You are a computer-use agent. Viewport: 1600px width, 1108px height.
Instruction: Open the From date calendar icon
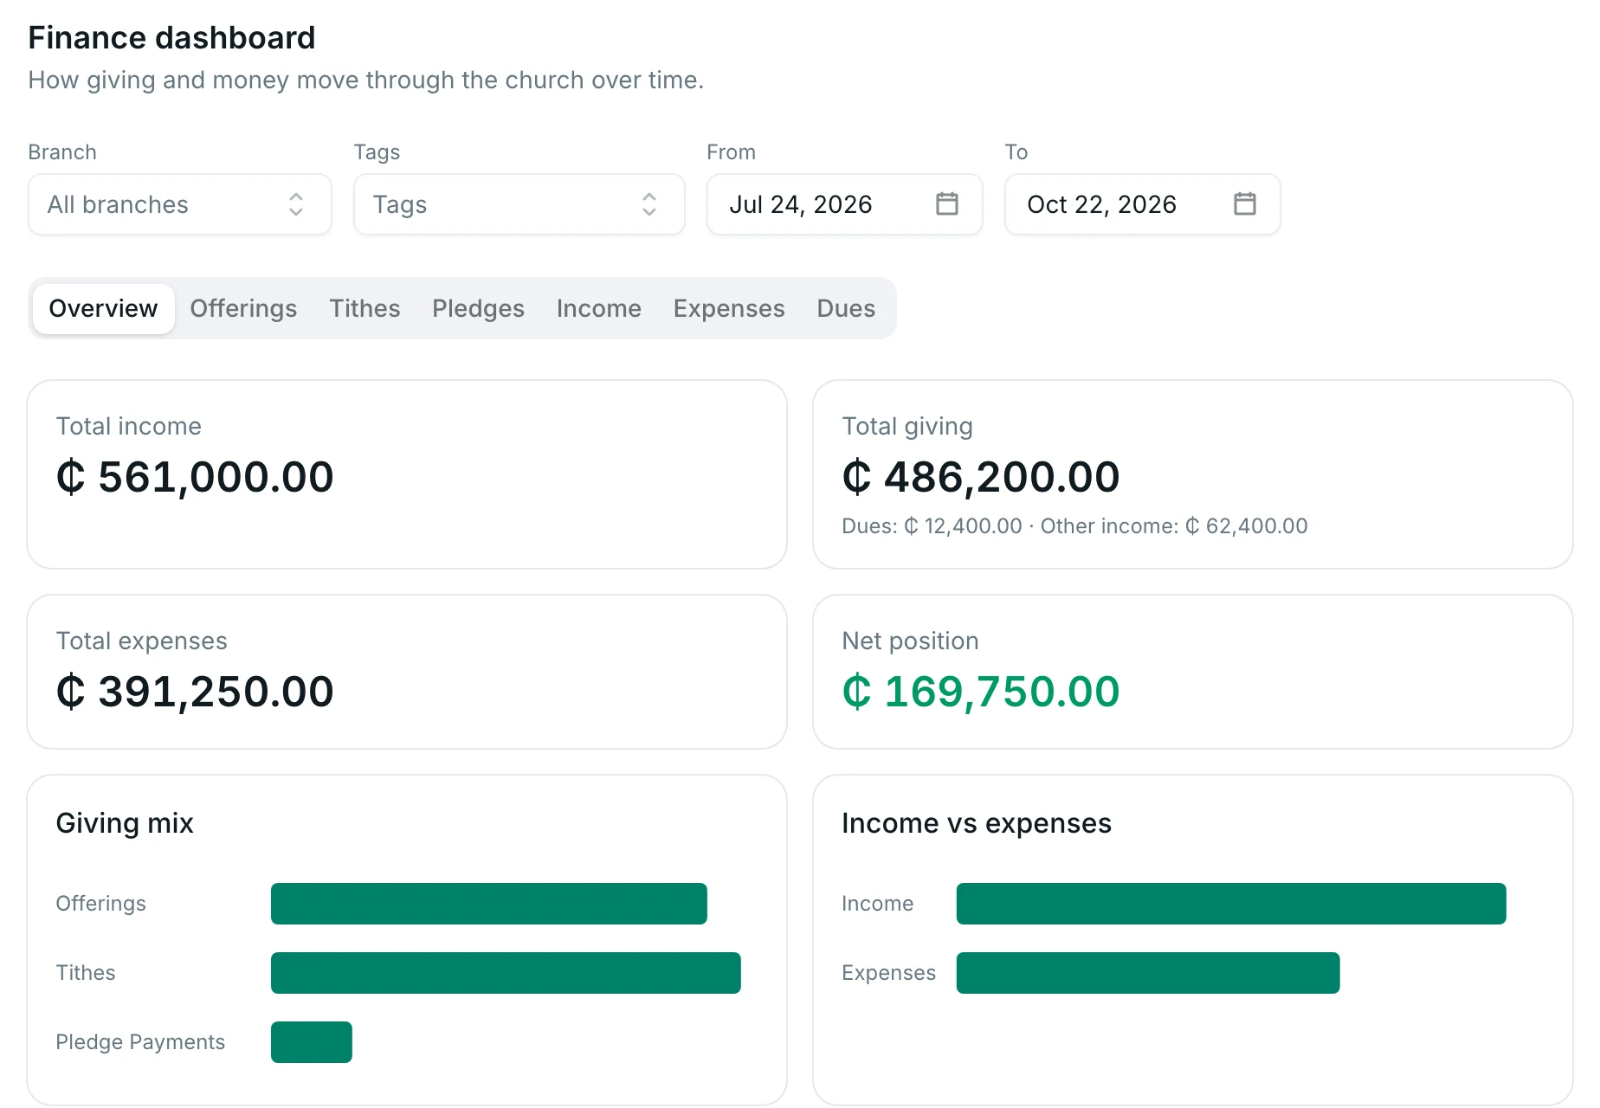coord(947,204)
